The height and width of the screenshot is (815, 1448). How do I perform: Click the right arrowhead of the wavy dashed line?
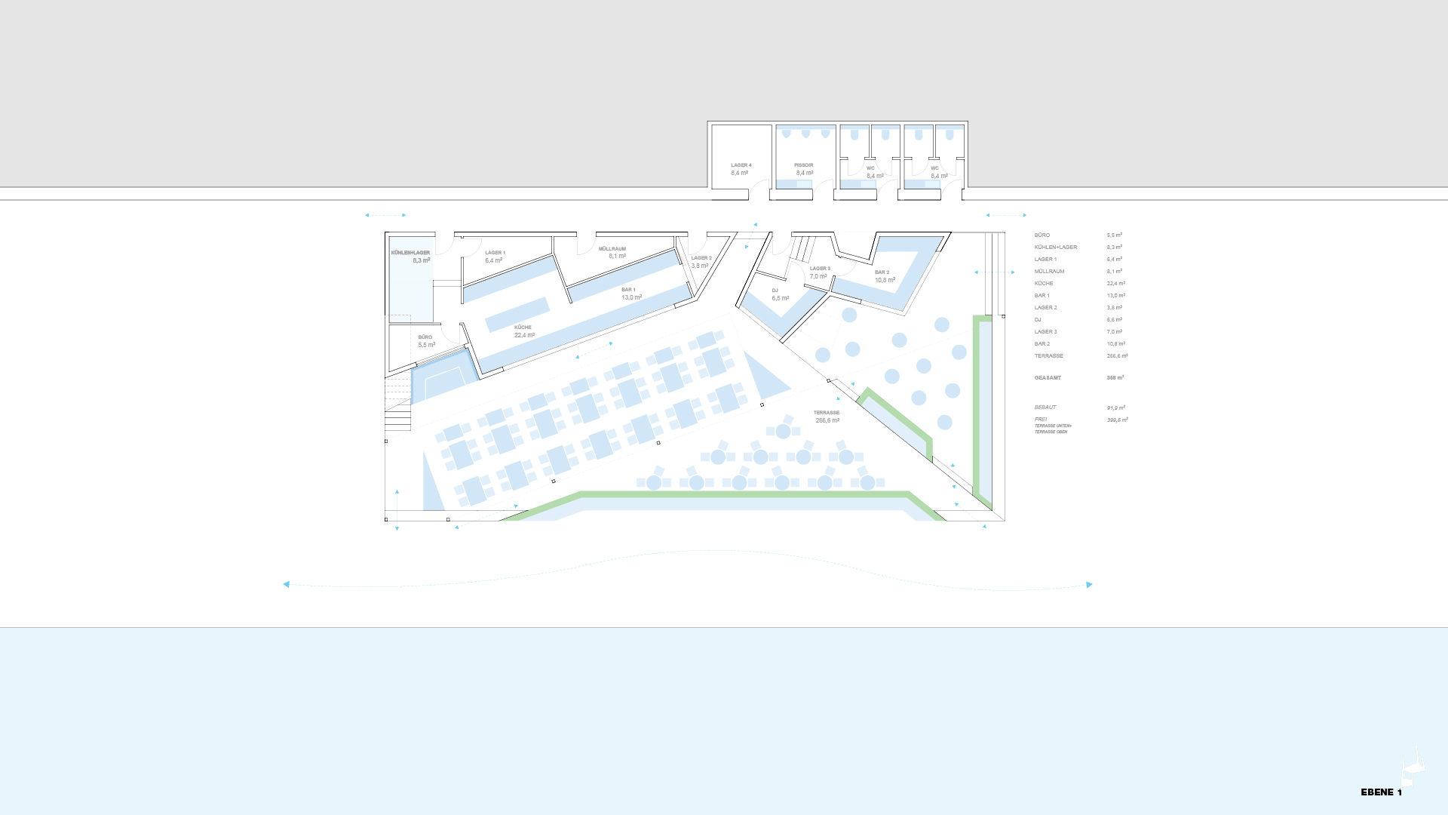1088,585
